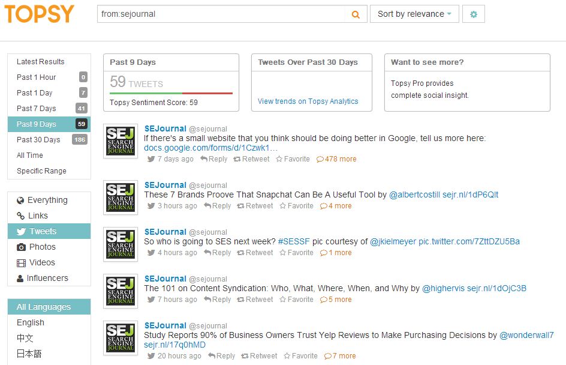
Task: Expand 478 more replies
Action: click(x=336, y=159)
